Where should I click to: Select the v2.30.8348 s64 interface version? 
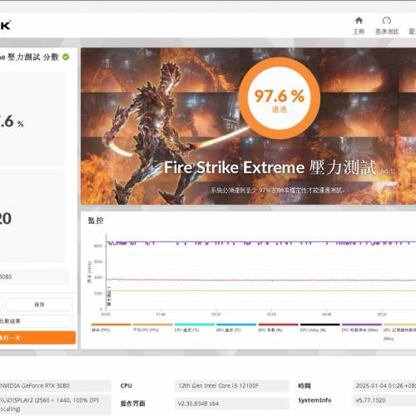[x=232, y=404]
